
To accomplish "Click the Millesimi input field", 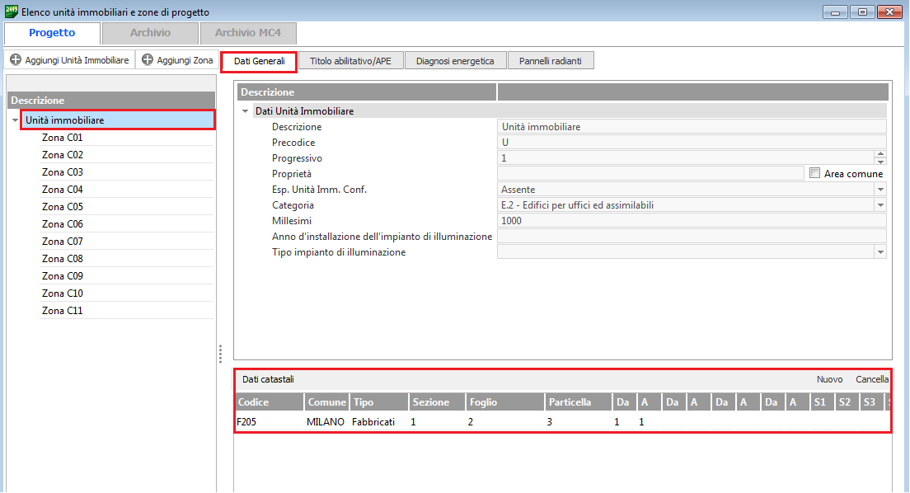I will coord(691,221).
